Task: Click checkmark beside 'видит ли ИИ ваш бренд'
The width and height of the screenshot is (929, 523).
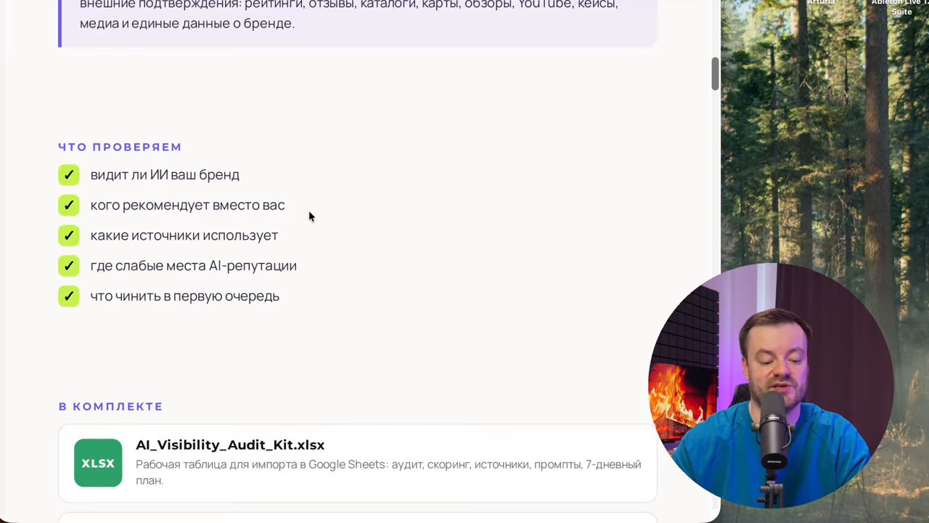Action: click(x=69, y=175)
